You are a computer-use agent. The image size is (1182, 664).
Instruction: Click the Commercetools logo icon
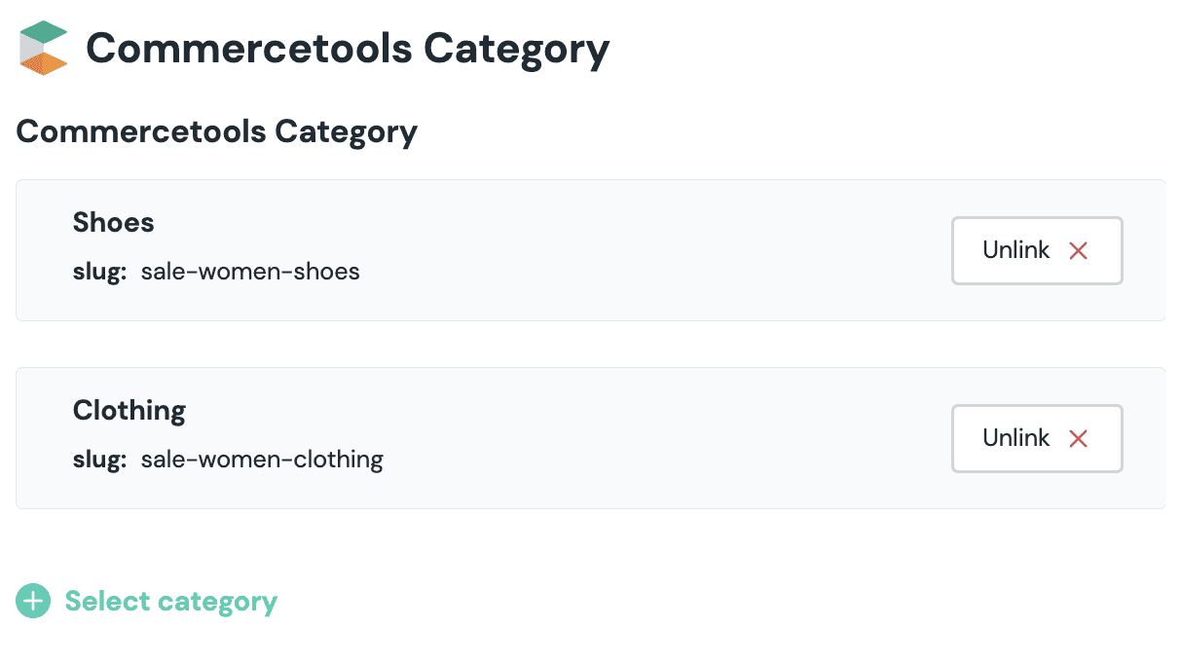click(x=43, y=49)
